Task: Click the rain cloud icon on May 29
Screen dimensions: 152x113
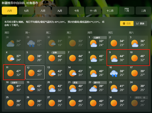Action: tap(31, 44)
